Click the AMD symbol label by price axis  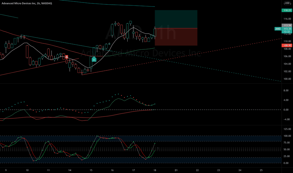(278, 29)
